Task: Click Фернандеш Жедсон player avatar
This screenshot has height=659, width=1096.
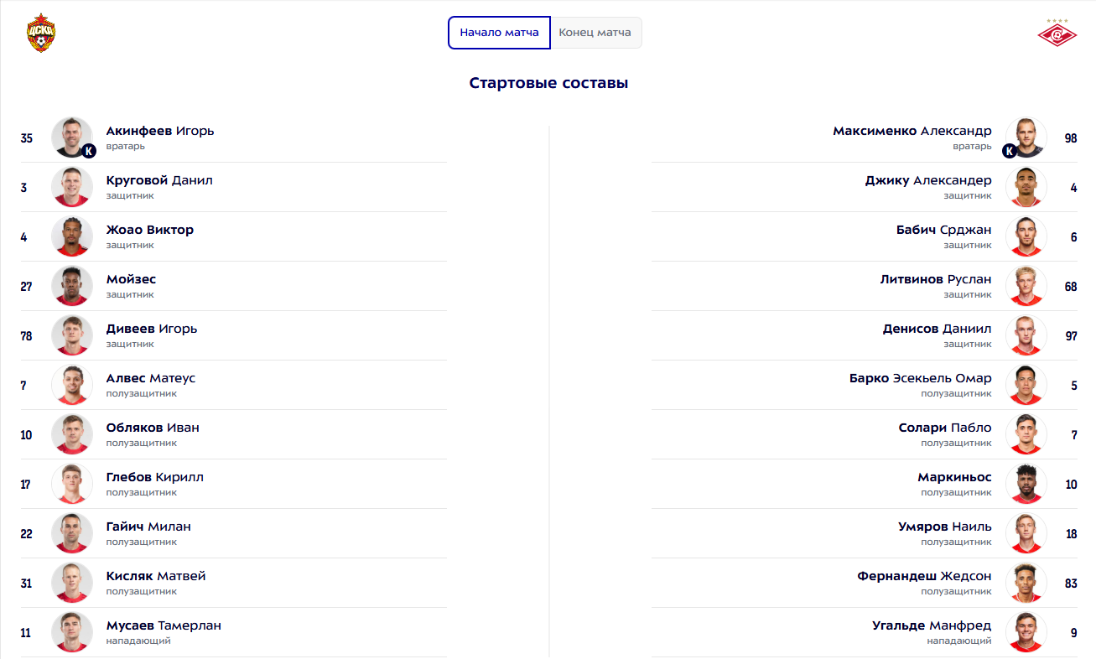Action: [x=1026, y=583]
